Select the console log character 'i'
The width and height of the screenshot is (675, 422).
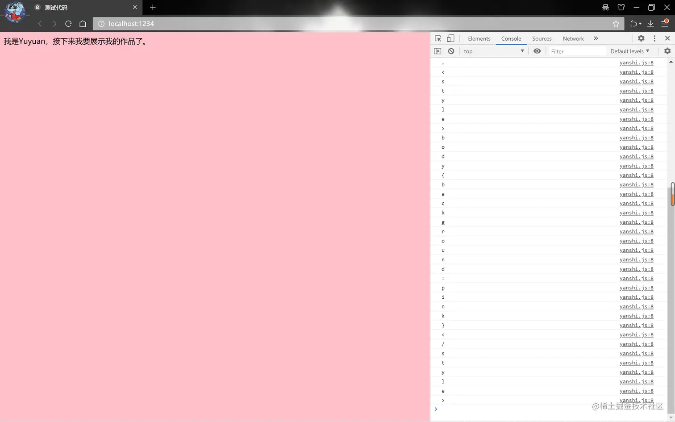[443, 297]
